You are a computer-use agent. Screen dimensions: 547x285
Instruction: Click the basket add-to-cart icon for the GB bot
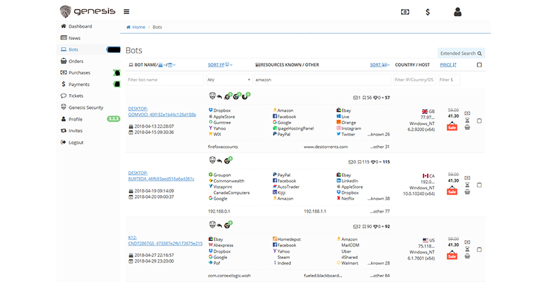(x=468, y=128)
